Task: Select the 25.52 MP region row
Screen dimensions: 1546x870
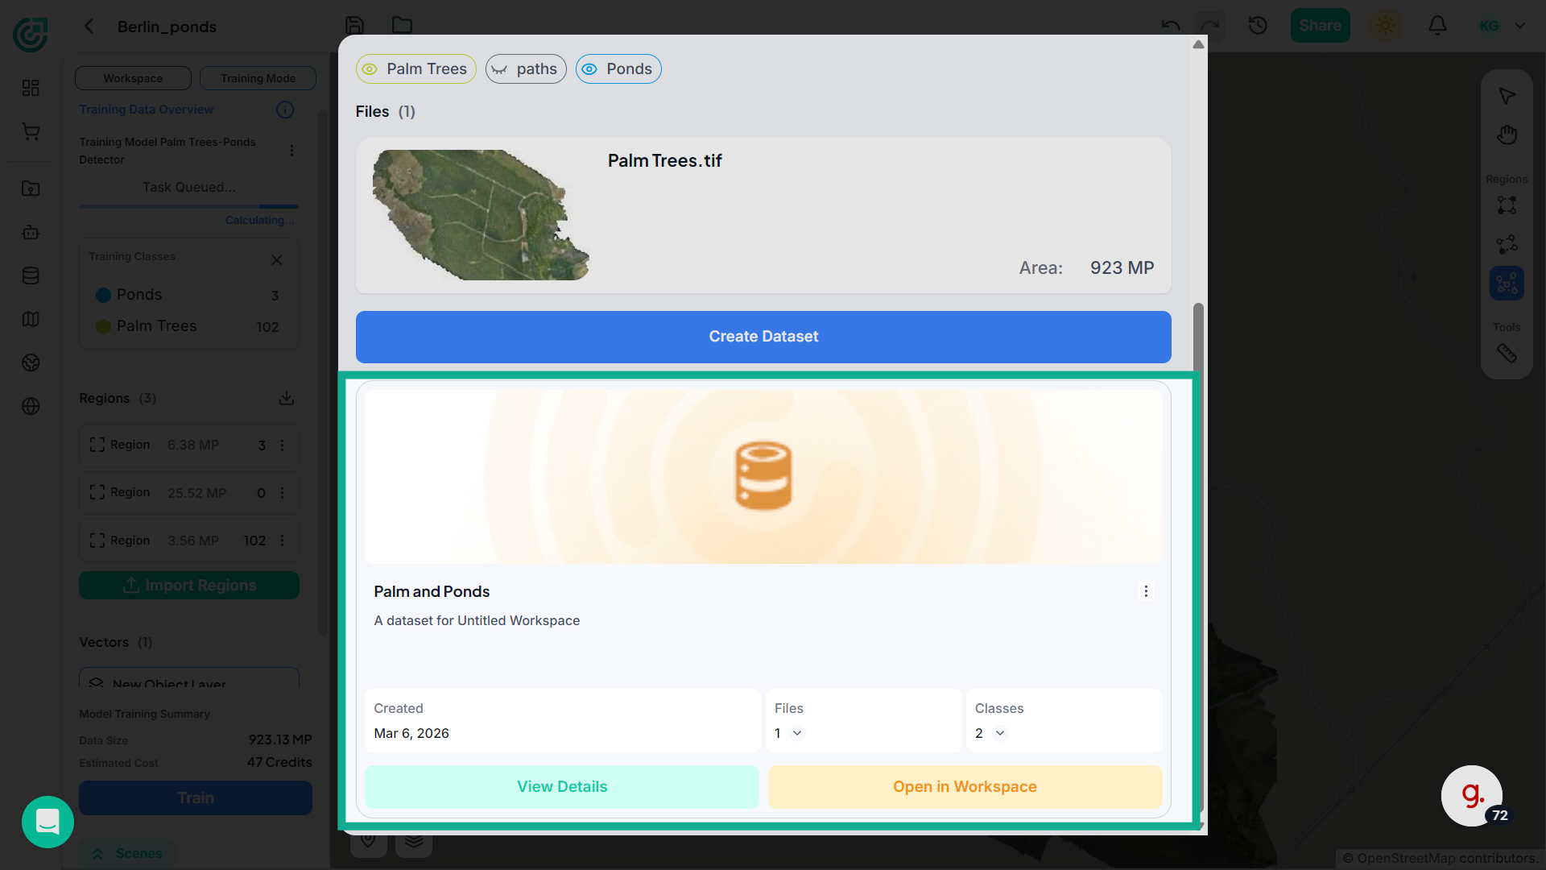Action: [189, 492]
